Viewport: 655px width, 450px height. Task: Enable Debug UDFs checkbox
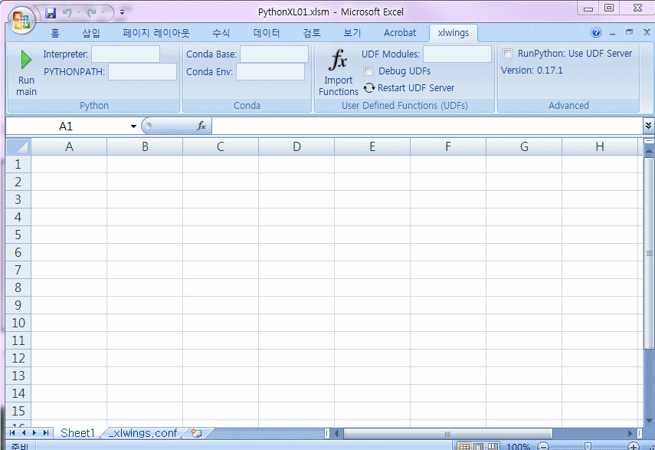(x=368, y=71)
